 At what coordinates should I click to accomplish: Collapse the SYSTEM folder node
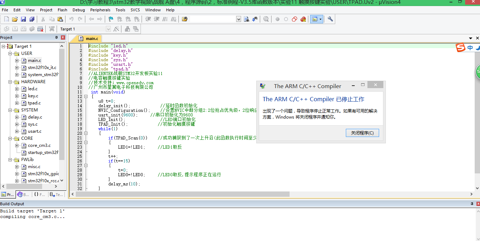[x=10, y=110]
